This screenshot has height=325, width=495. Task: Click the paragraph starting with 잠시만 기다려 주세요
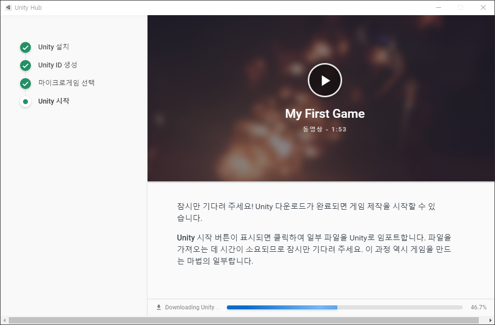[306, 212]
